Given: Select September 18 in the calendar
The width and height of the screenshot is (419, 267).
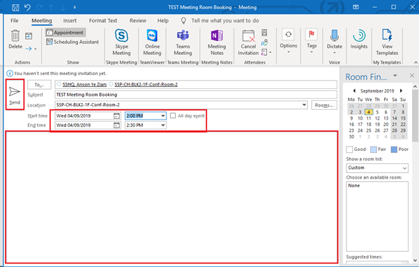Looking at the screenshot, I should 369,124.
